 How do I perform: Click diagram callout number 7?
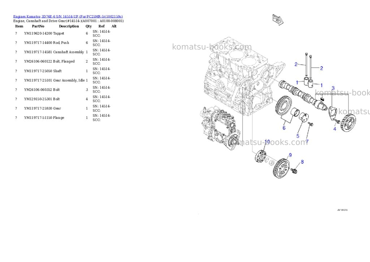coord(307,142)
